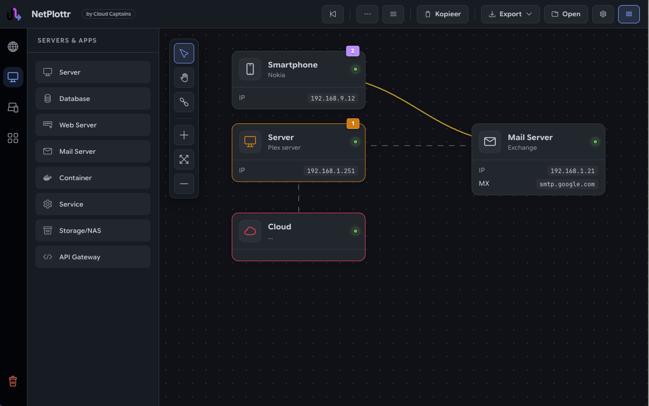Click the orange 1 badge on Server
This screenshot has height=406, width=649.
point(353,123)
